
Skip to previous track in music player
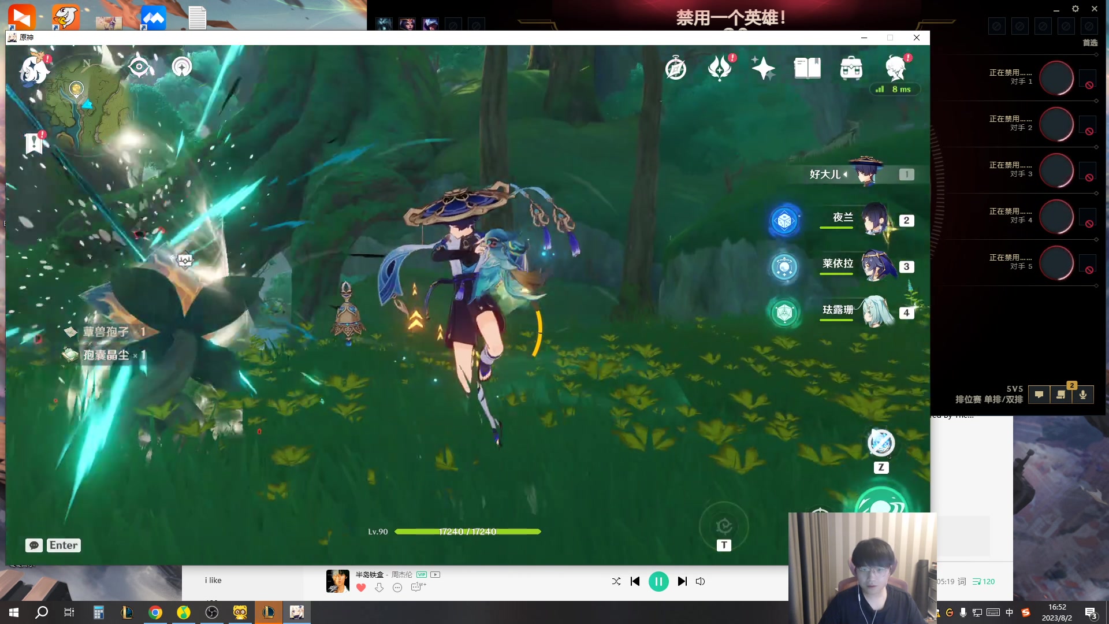pyautogui.click(x=635, y=581)
